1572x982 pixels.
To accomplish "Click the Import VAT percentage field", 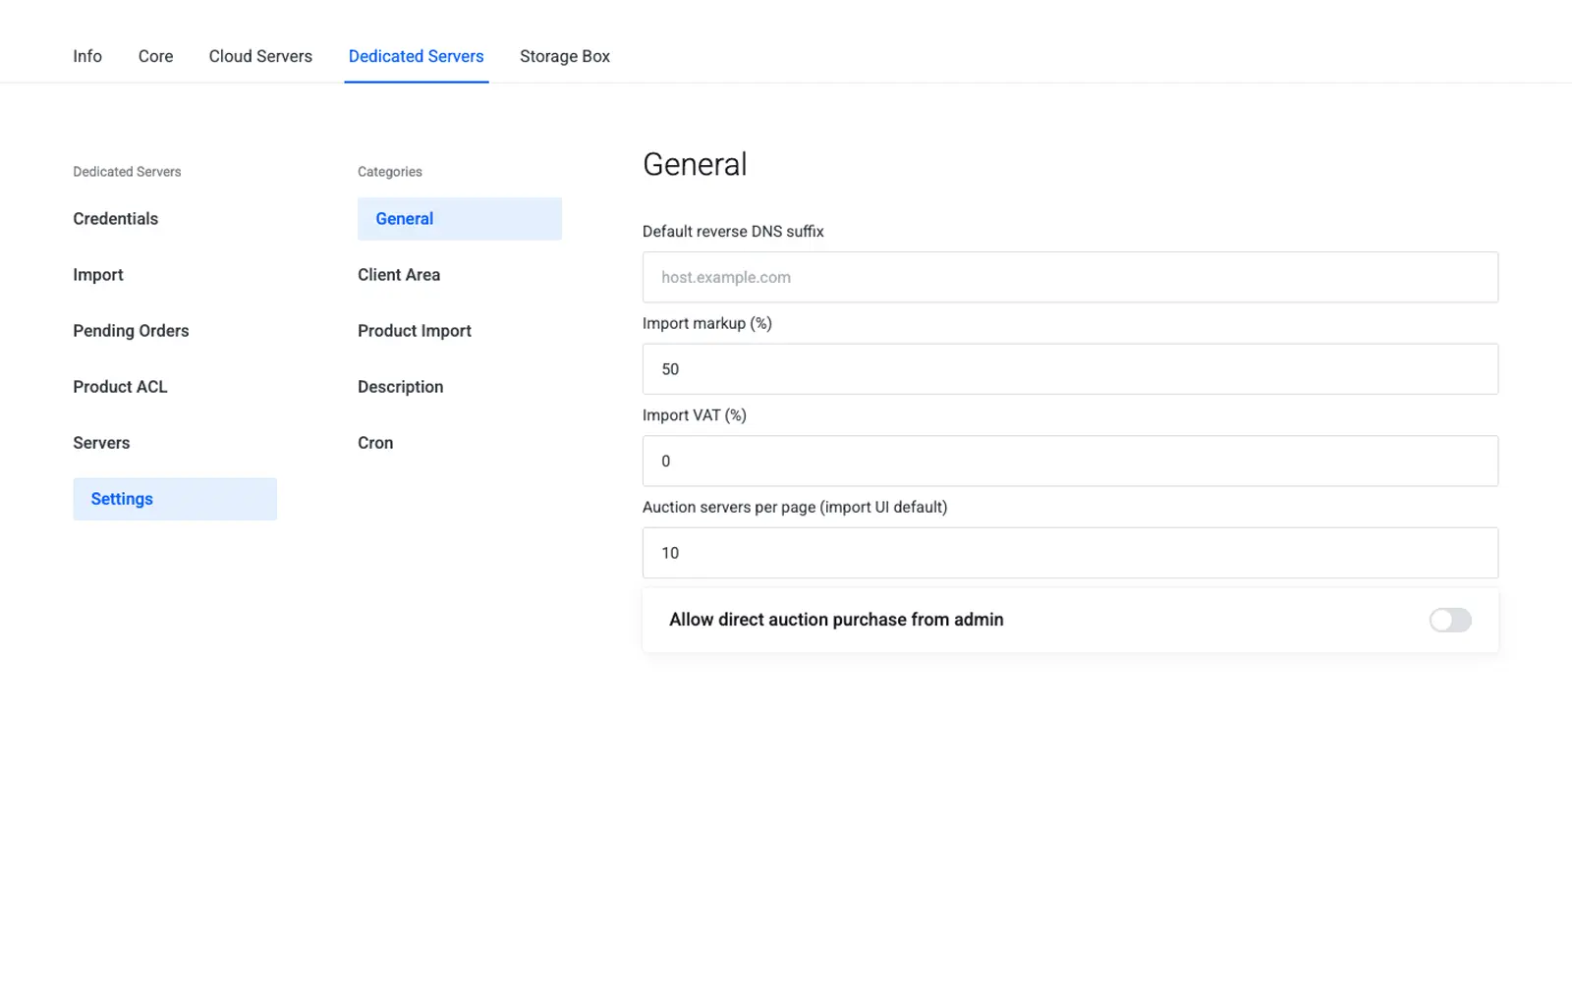I will [1070, 461].
